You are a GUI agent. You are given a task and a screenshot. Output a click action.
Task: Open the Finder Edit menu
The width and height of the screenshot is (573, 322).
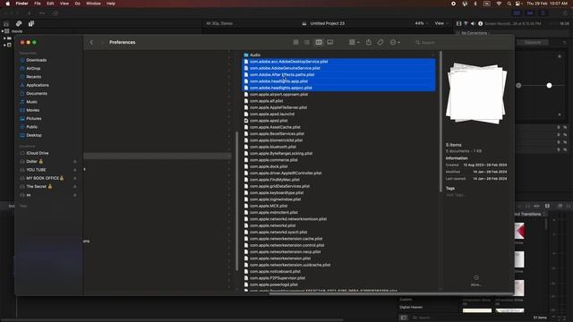click(50, 4)
